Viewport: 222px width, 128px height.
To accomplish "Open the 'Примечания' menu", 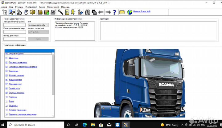I will (53, 7).
